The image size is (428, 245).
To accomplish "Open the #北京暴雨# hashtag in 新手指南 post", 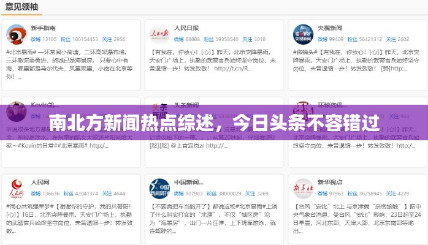I will [x=21, y=52].
